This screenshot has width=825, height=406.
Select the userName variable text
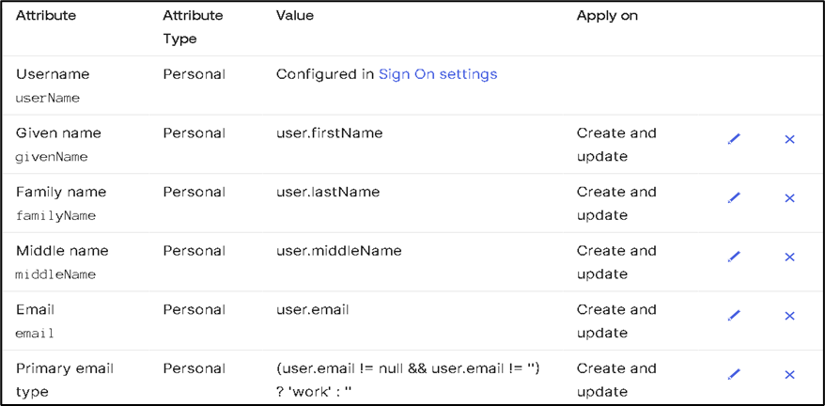[48, 98]
